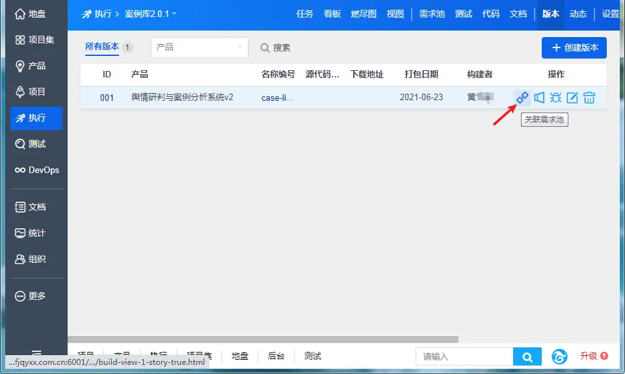This screenshot has height=374, width=625.
Task: Select the 所有版本 filter tab
Action: pos(102,47)
